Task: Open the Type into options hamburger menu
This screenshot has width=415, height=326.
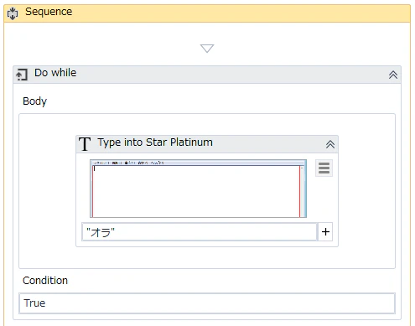Action: (324, 168)
